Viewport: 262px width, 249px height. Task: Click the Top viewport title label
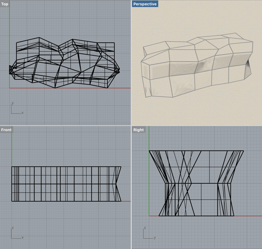(5, 4)
